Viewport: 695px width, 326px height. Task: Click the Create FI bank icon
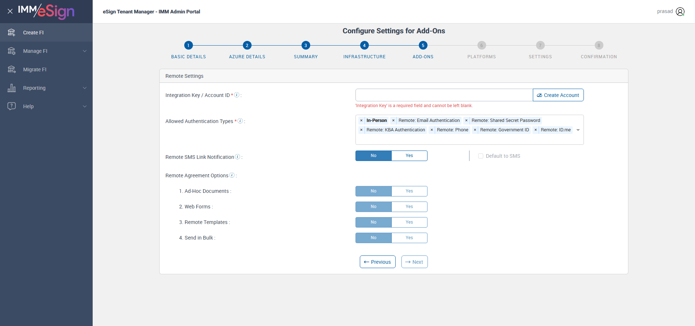(12, 33)
